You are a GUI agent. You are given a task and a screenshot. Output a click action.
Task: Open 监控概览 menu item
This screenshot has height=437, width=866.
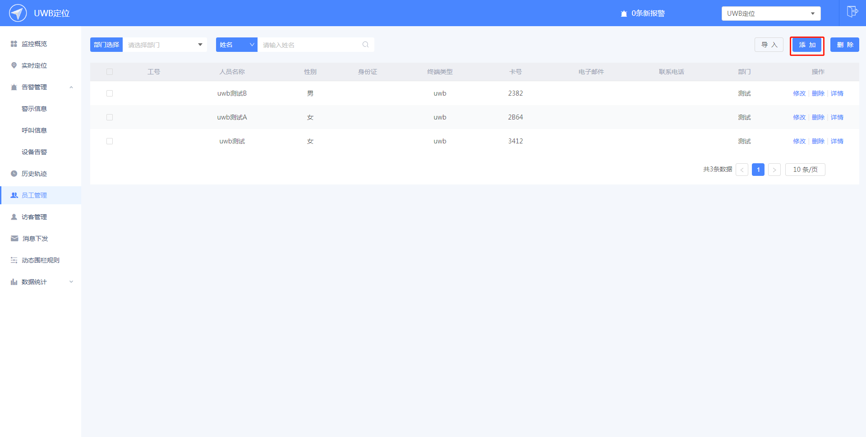pos(41,44)
